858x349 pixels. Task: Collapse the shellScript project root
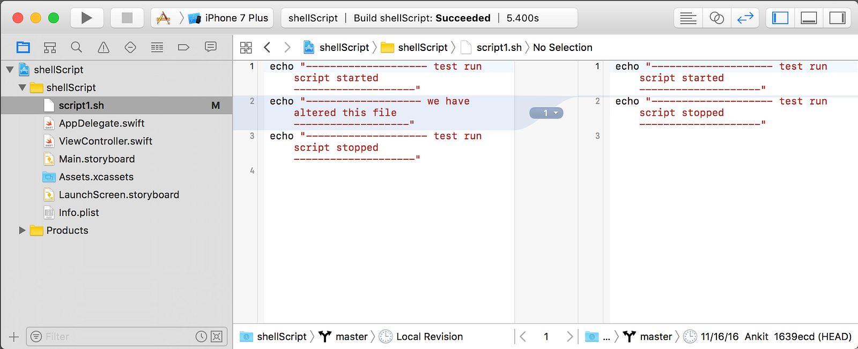[10, 70]
